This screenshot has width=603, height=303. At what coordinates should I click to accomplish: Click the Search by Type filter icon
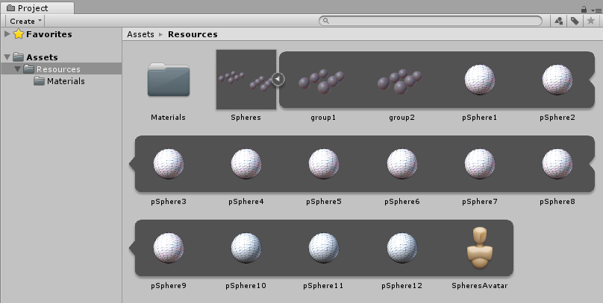point(559,21)
